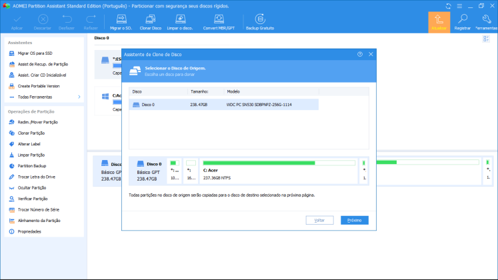498x280 pixels.
Task: Click the refresh icon in title bar
Action: tap(449, 6)
